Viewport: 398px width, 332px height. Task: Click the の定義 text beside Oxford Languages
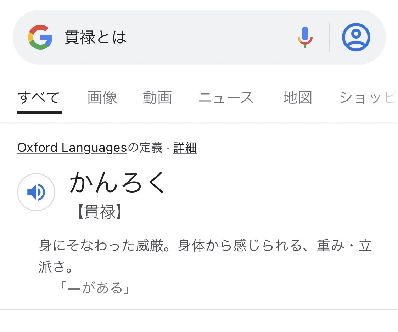pyautogui.click(x=145, y=148)
